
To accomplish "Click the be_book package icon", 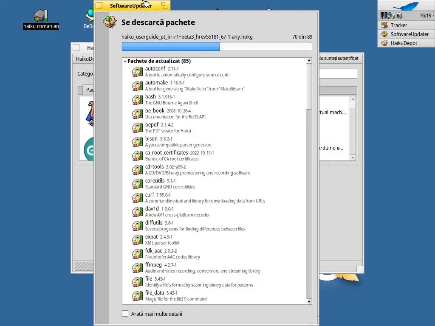I will [x=137, y=114].
